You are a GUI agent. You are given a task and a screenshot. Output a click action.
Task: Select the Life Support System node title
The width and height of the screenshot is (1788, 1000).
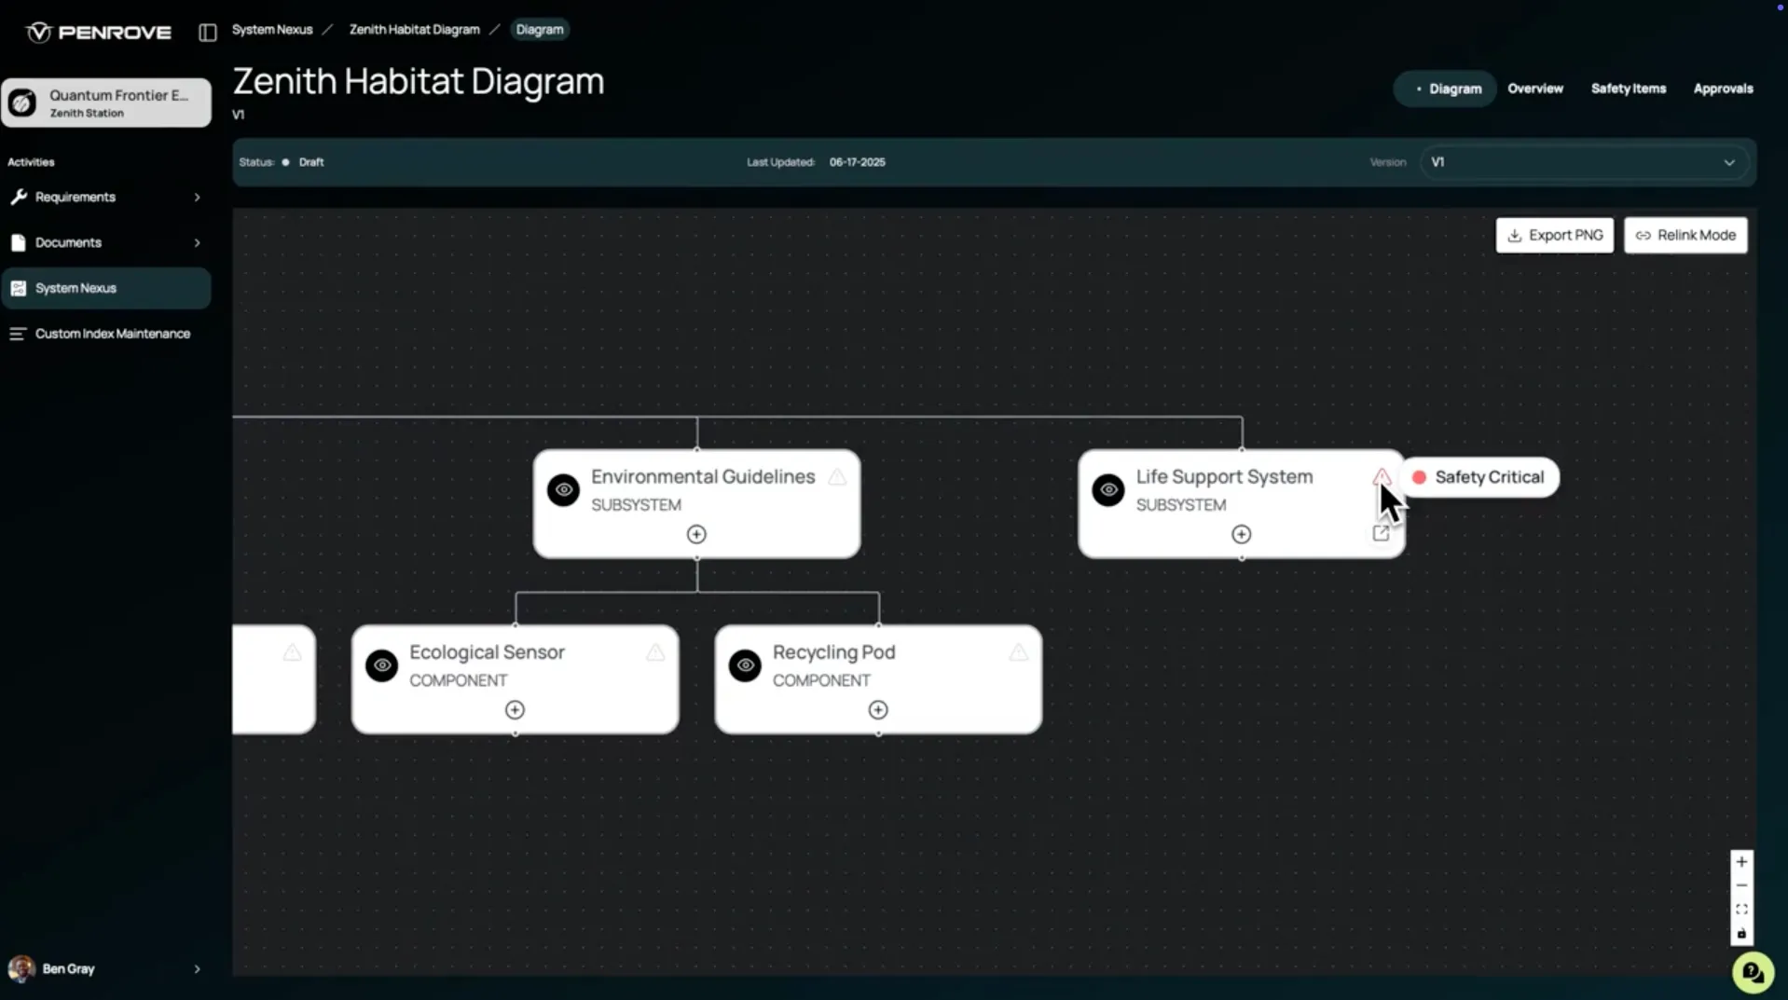coord(1224,477)
